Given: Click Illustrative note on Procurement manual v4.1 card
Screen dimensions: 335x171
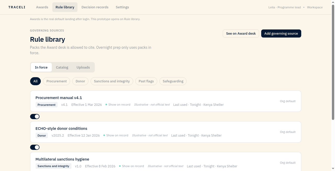Looking at the screenshot, I should coord(152,105).
